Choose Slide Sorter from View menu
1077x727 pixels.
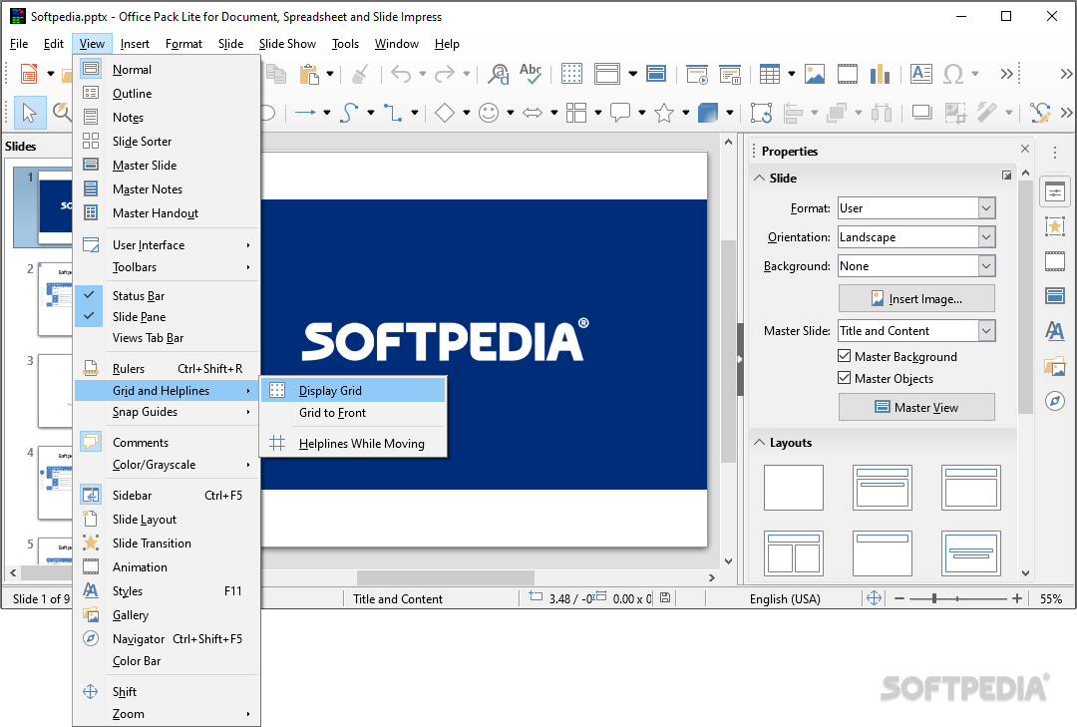pos(167,141)
